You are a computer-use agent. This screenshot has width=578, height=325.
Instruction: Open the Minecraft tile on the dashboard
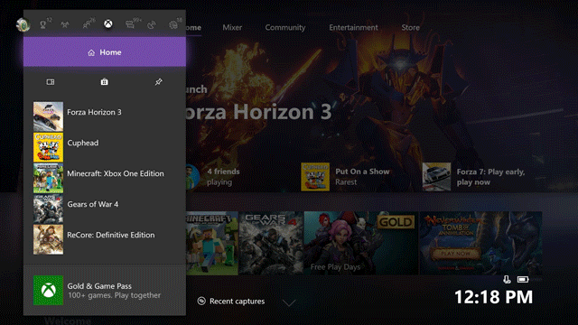point(212,243)
